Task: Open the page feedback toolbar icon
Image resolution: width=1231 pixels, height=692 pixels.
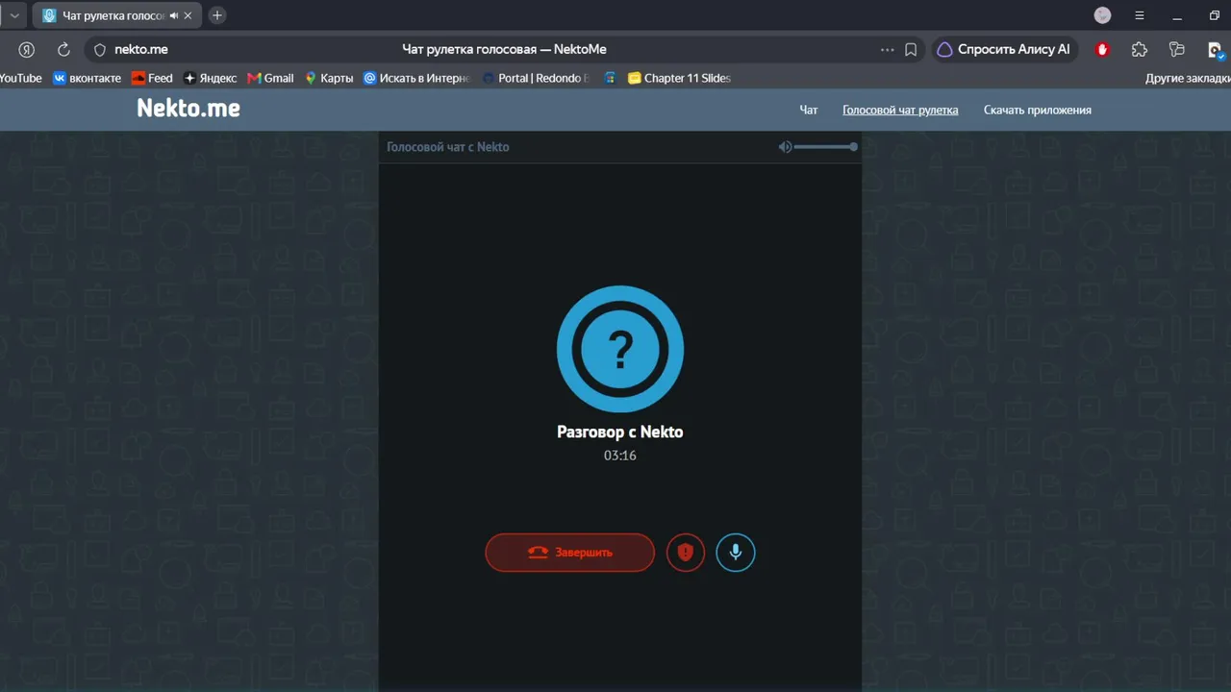Action: 1176,50
